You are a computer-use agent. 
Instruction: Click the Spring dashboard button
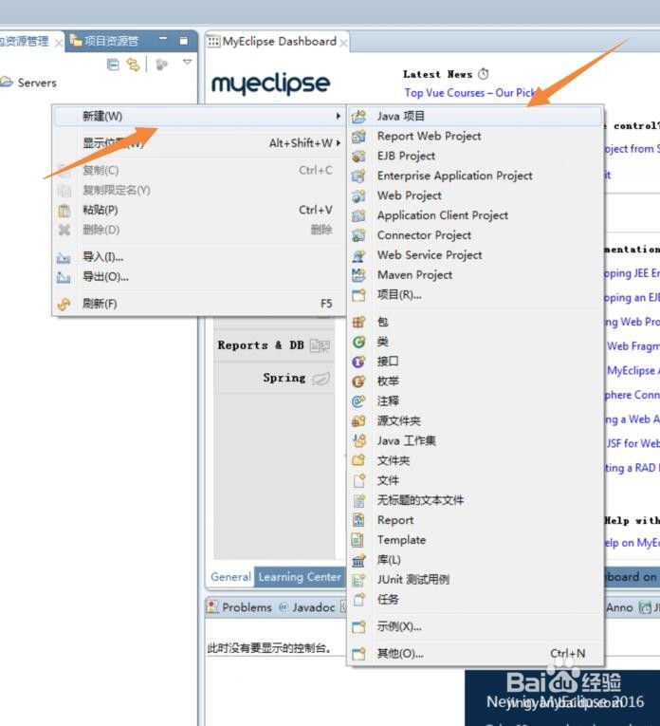tap(274, 379)
